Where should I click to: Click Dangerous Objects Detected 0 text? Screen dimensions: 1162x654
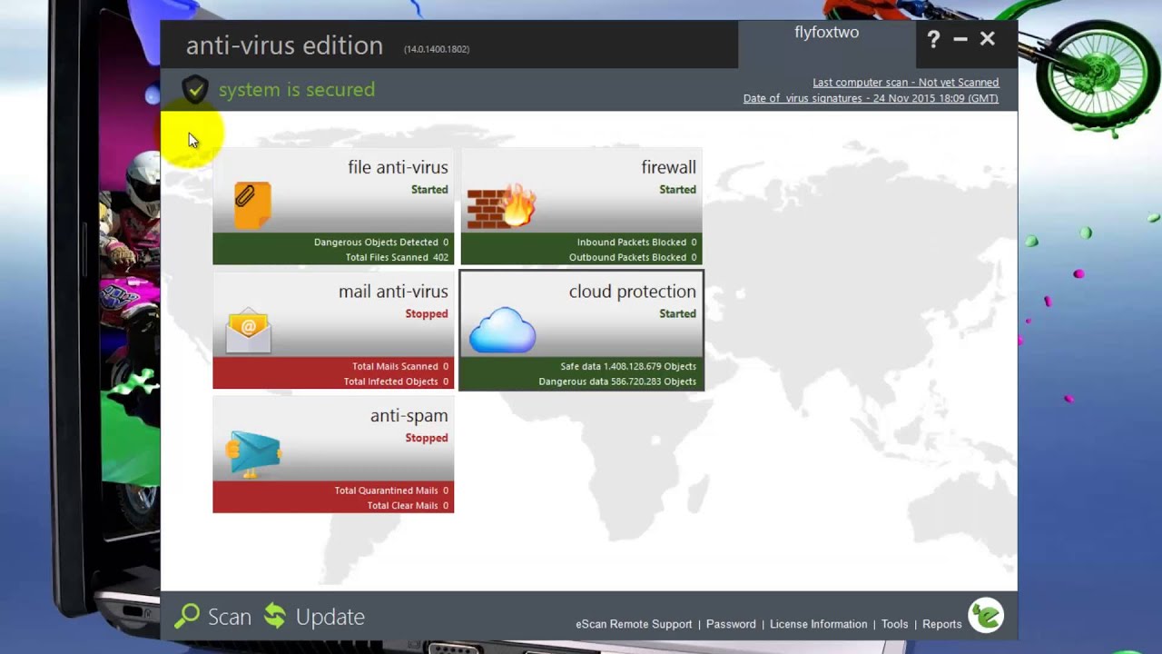pos(381,243)
